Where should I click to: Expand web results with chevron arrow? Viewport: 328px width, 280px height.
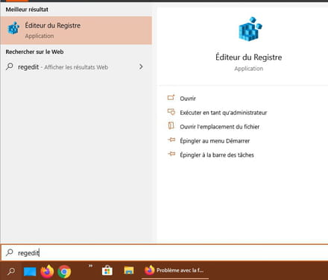coord(141,66)
